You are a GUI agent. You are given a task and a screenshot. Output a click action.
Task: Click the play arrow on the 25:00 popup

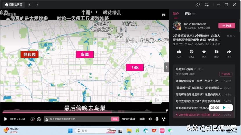pos(224,108)
